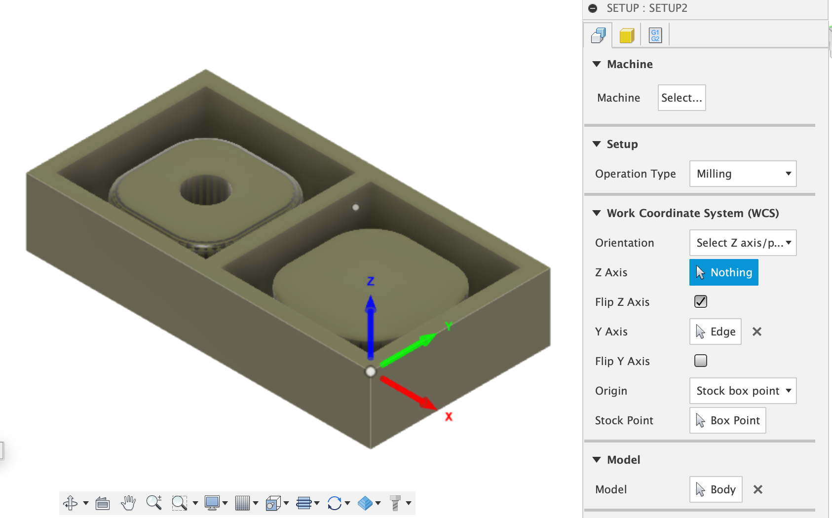Switch to the Post Process G1 G2 tab

[655, 35]
